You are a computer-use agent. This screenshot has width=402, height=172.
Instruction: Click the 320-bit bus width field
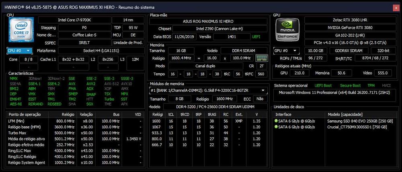click(383, 51)
